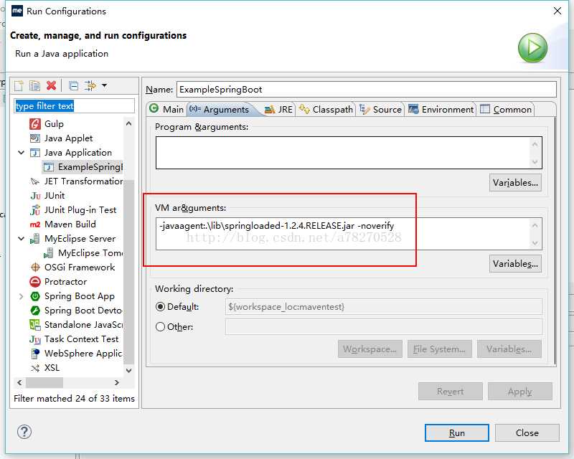Viewport: 574px width, 459px height.
Task: Click Program arguments scroll up arrow
Action: pos(535,144)
